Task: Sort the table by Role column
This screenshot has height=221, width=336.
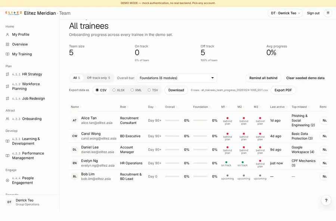Action: 124,107
